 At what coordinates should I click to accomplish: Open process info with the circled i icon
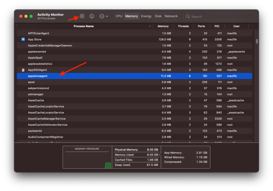pos(91,16)
